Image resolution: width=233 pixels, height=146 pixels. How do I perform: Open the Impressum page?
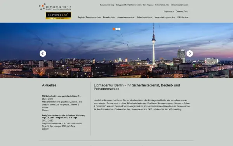(170, 11)
